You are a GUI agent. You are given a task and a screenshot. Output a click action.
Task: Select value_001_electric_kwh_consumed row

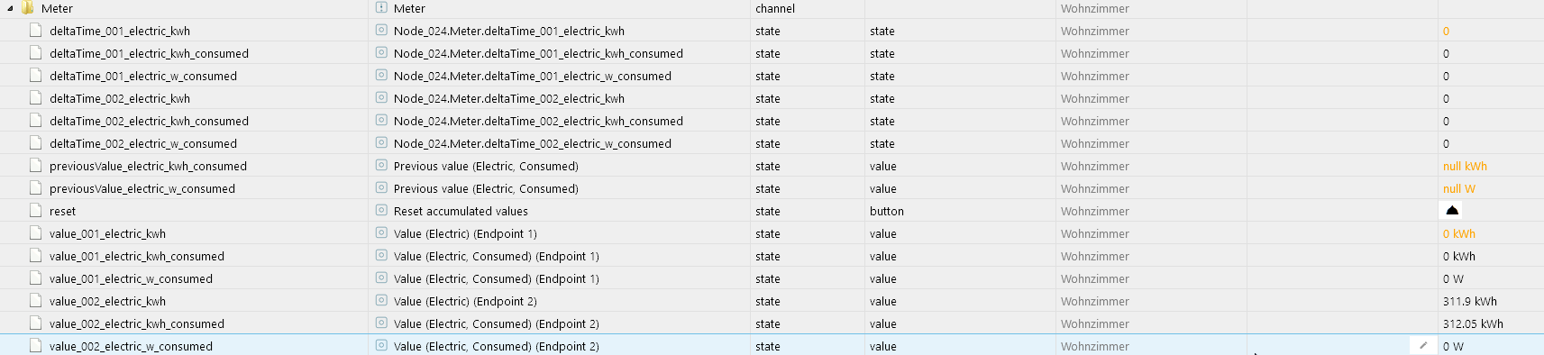point(772,256)
